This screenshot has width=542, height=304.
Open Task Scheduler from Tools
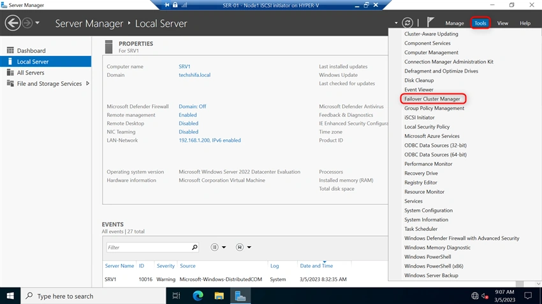pyautogui.click(x=421, y=229)
